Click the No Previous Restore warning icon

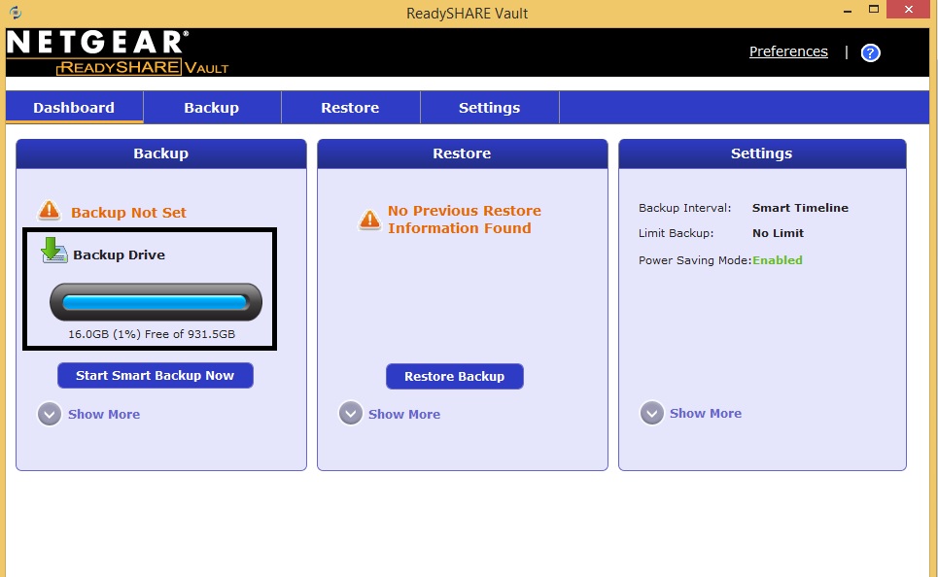tap(369, 220)
